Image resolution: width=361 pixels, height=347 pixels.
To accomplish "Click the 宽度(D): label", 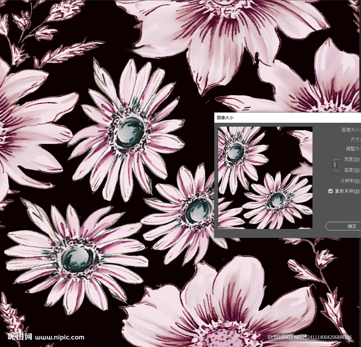I will point(352,159).
